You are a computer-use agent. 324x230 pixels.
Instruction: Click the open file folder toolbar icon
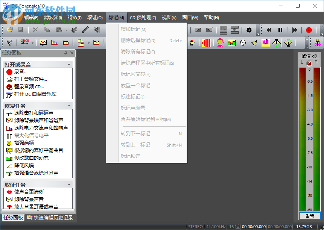(10, 30)
